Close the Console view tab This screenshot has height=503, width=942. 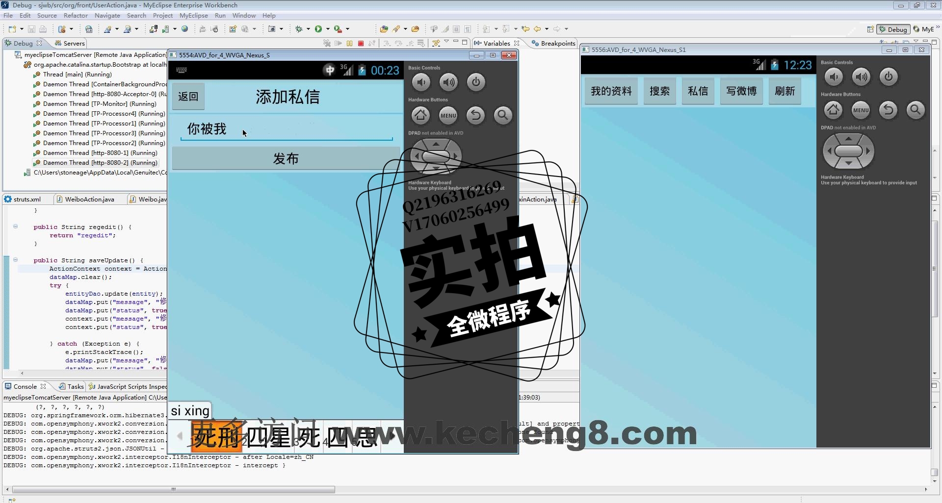point(43,386)
